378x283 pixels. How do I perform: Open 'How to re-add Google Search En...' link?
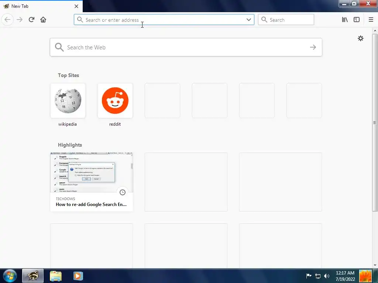91,205
